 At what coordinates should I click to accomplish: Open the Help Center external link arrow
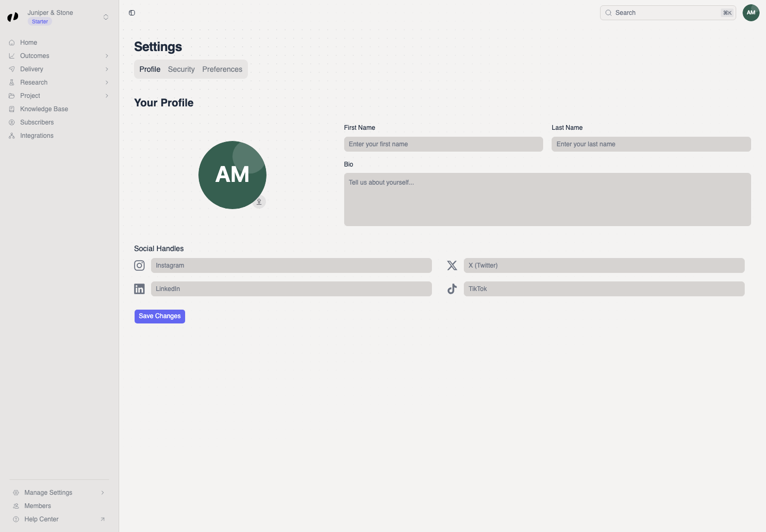103,519
